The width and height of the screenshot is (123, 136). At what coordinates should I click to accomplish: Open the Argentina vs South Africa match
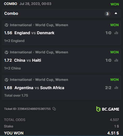point(39,88)
